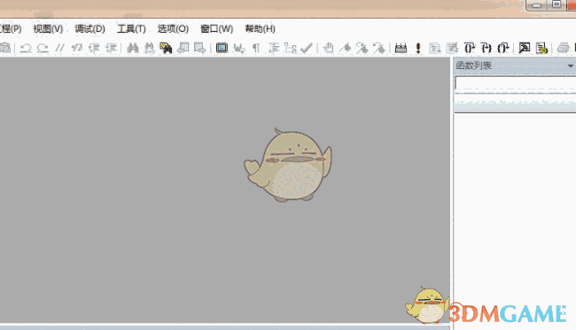Click the step into braces icon
Screen dimensions: 576x330
470,48
